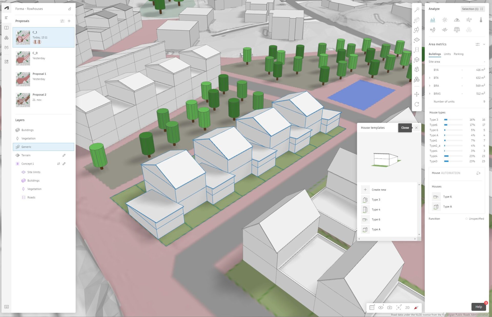
Task: Collapse the Area metrics section chevron
Action: [x=484, y=44]
